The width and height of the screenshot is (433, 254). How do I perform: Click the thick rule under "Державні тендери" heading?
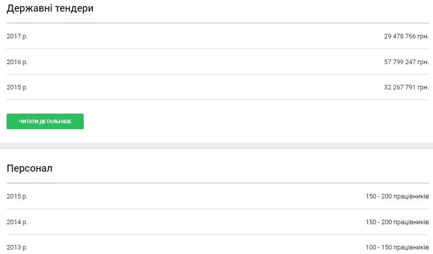218,23
